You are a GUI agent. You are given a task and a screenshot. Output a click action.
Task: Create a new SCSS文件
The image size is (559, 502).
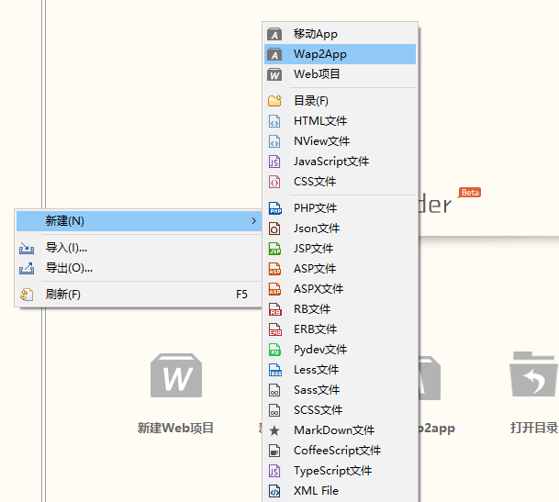pos(341,410)
